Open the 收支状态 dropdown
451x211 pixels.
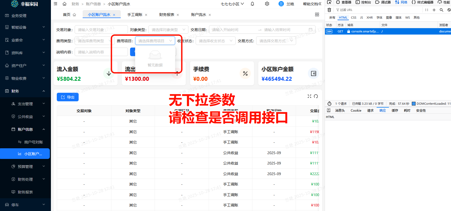click(215, 41)
